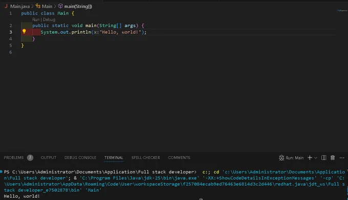Click the closing brace on line 5
The image size is (348, 200).
pyautogui.click(x=23, y=46)
